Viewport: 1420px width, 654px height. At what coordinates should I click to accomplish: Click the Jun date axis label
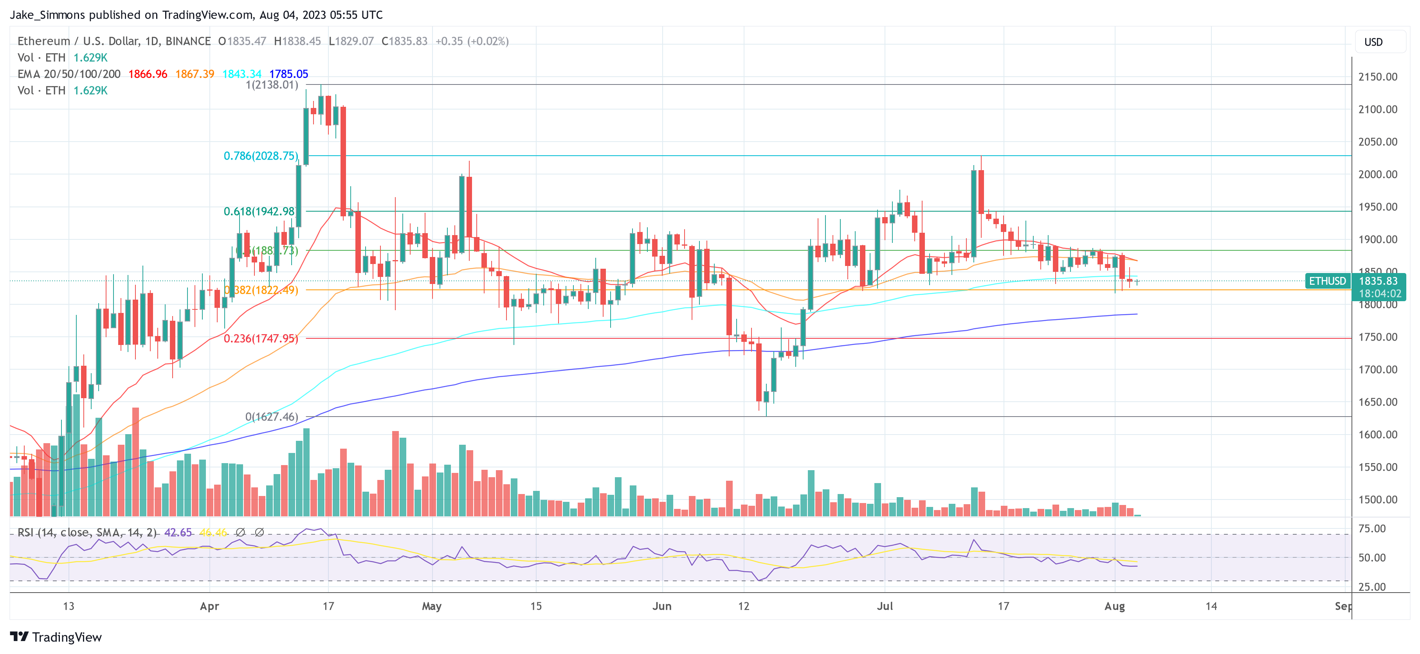click(662, 606)
